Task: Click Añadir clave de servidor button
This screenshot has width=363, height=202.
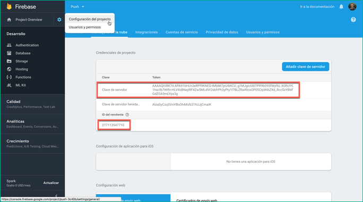Action: (305, 67)
